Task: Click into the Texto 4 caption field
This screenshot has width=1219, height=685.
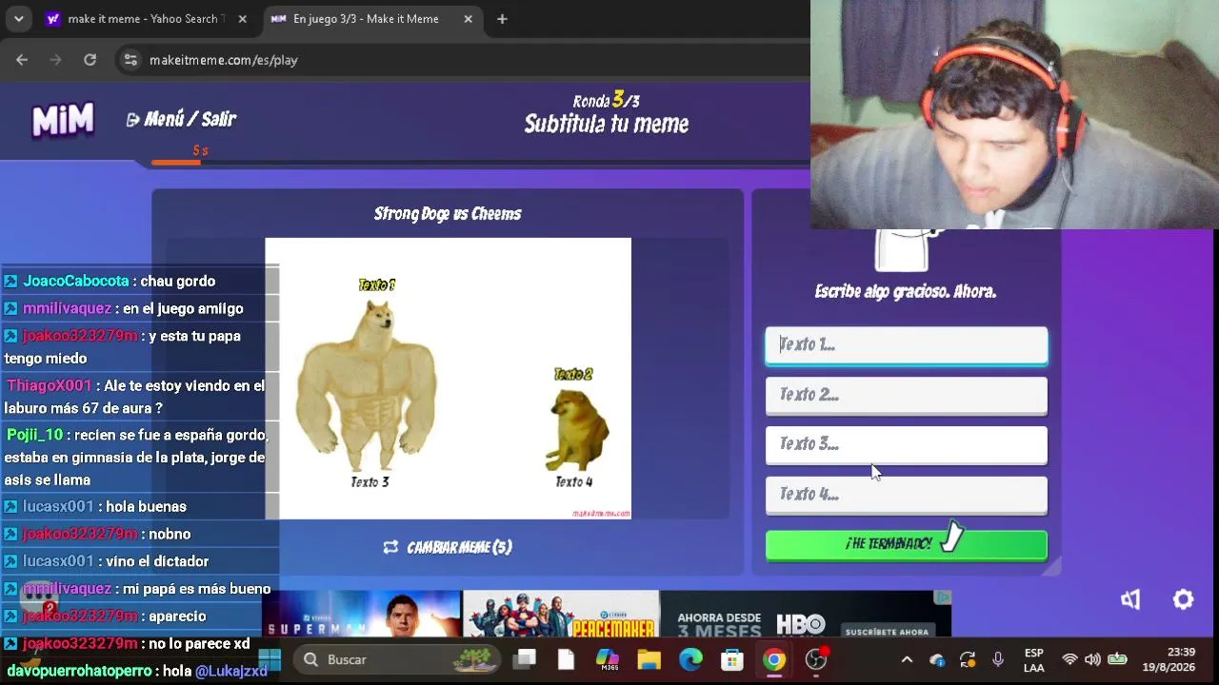Action: [907, 494]
